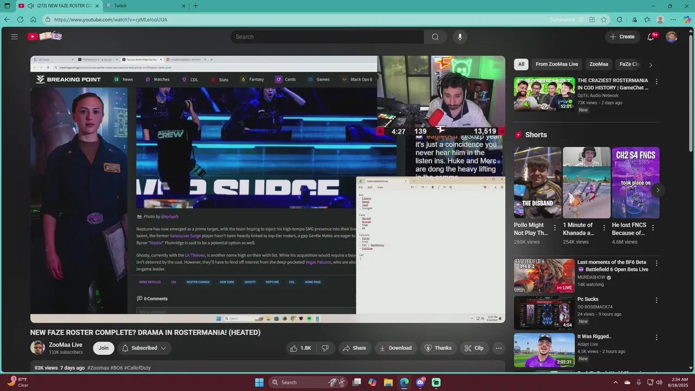This screenshot has width=695, height=391.
Task: Click the #CallofDuty hashtag
Action: tap(137, 368)
